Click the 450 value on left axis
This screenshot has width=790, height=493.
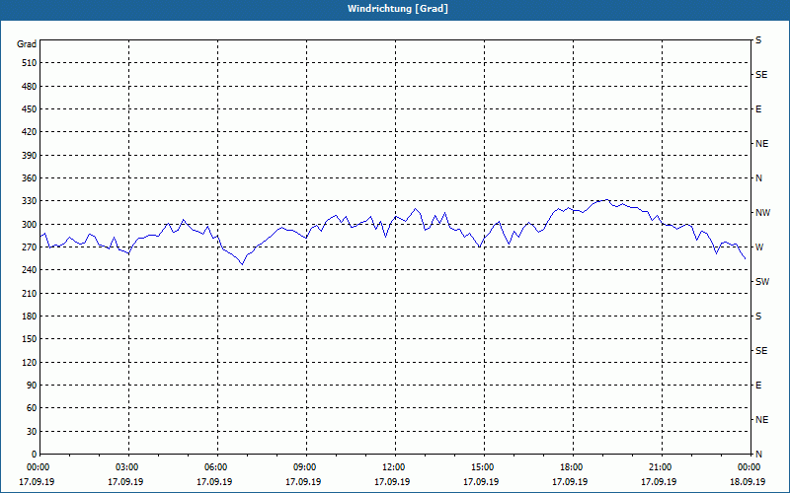coord(30,109)
